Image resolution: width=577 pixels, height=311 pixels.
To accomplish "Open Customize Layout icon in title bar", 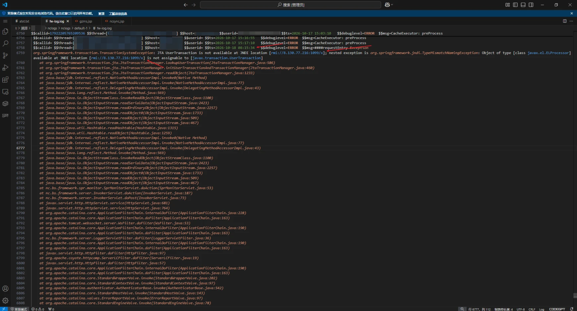I will [x=507, y=5].
